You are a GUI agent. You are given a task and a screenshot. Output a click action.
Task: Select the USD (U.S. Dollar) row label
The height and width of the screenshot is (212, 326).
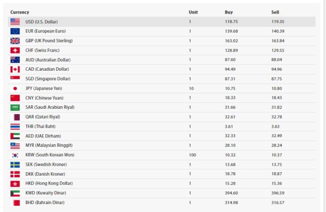pyautogui.click(x=42, y=22)
